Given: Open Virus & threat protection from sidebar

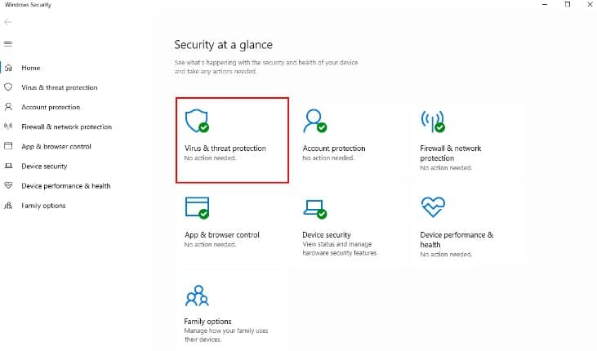Looking at the screenshot, I should (x=60, y=87).
